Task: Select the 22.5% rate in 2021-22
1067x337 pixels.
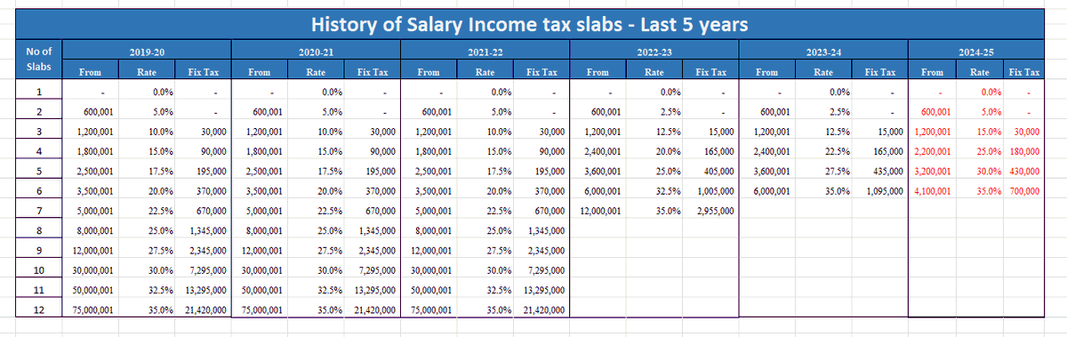Action: (499, 211)
